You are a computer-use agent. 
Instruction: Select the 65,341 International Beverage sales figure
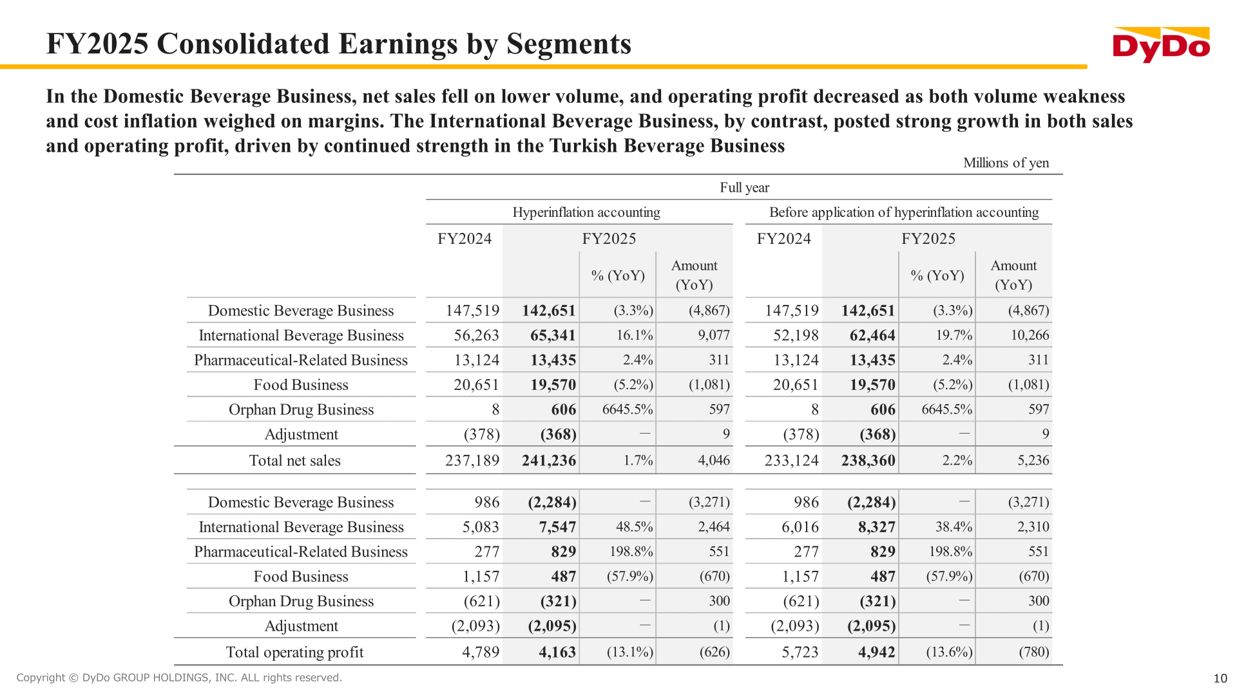coord(553,335)
